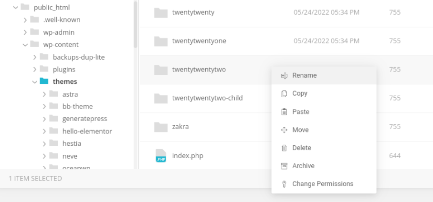Select the backups-dup-lite label in tree
Screen dimensions: 433x202
pos(79,57)
